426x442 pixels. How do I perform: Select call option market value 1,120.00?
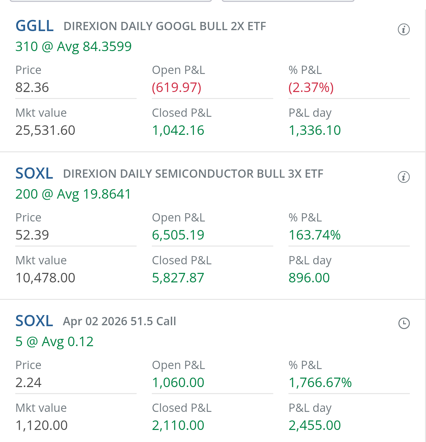coord(42,426)
